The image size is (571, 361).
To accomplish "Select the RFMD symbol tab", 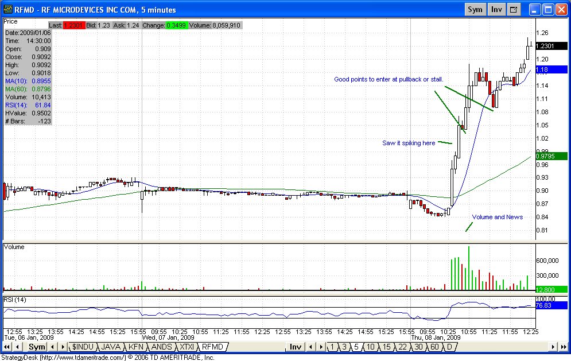I will click(x=212, y=347).
